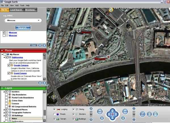Viewport: 170px width, 123px height.
Task: Enable the City Boundaries layer checkbox
Action: 7,95
